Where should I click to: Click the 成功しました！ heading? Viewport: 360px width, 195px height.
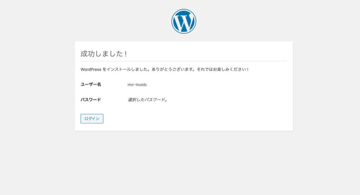104,54
